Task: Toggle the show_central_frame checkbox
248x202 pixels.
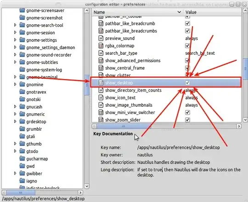Action: (x=187, y=68)
